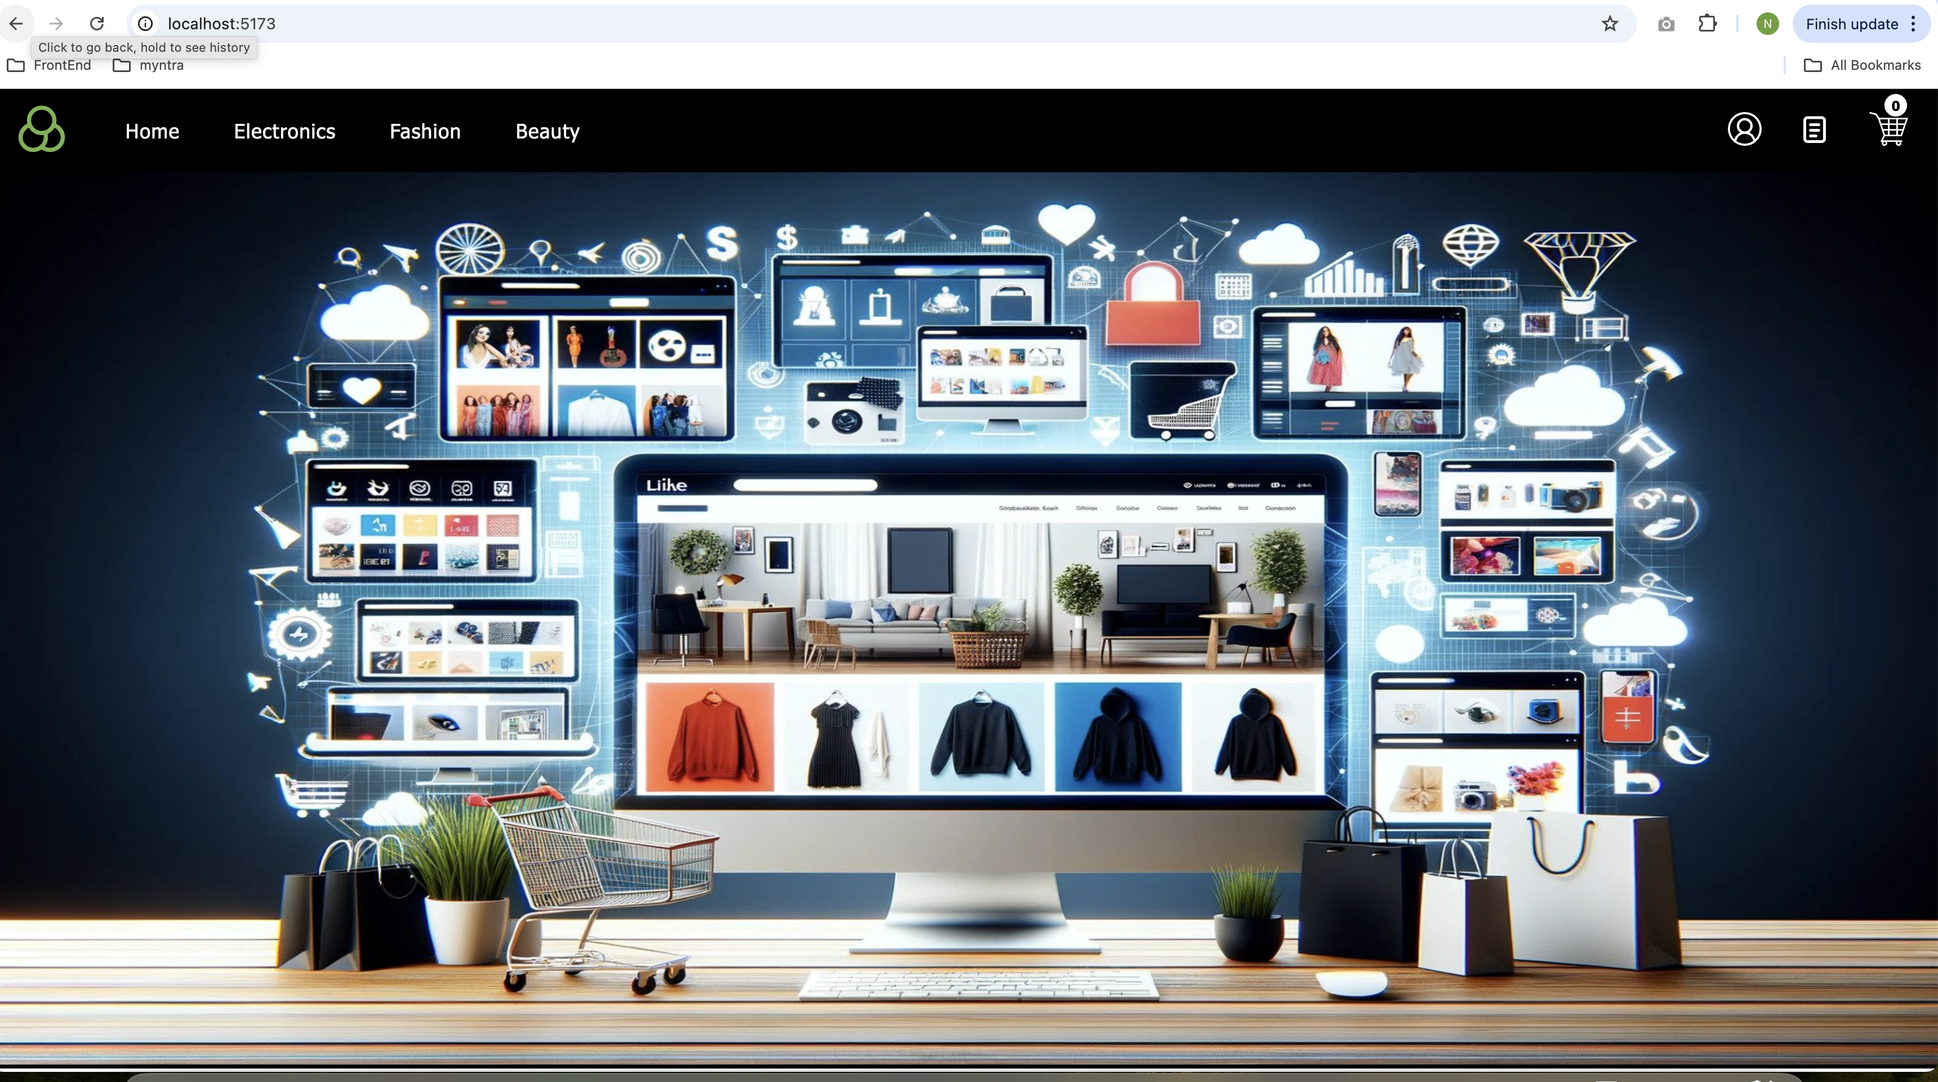This screenshot has width=1938, height=1082.
Task: Click the shopping cart icon
Action: [x=1890, y=129]
